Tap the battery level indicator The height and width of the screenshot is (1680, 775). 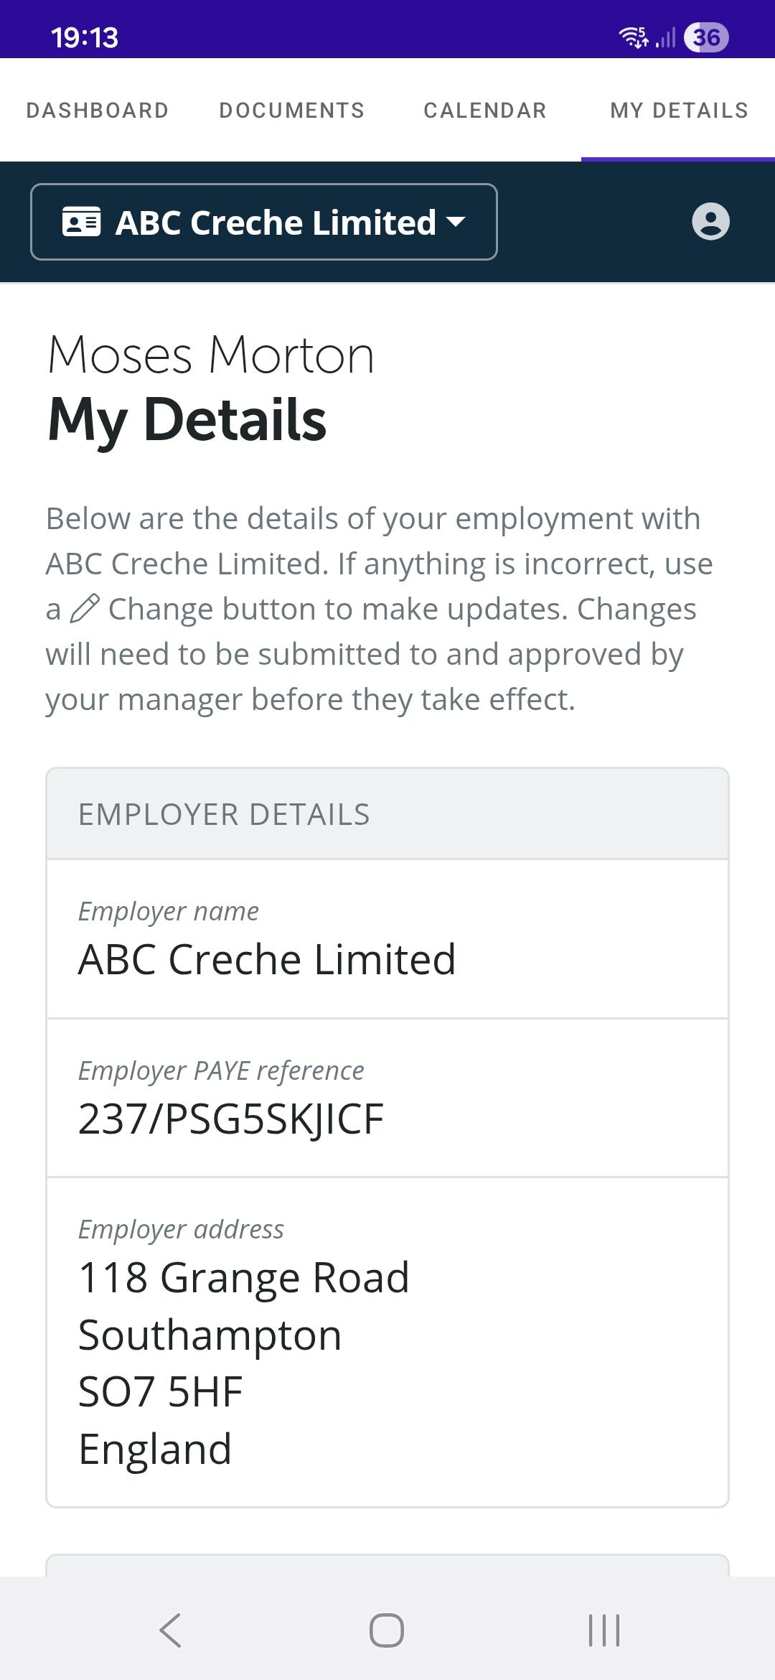[x=706, y=37]
